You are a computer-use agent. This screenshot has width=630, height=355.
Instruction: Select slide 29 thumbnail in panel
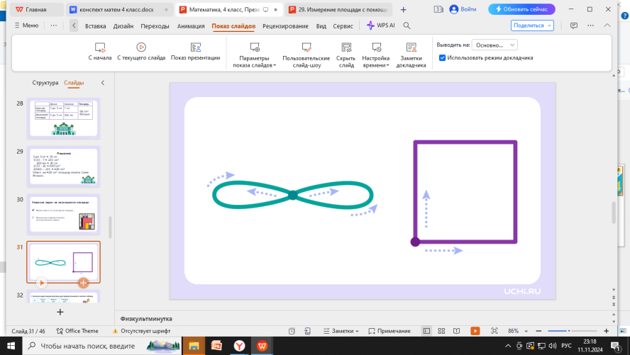point(63,166)
